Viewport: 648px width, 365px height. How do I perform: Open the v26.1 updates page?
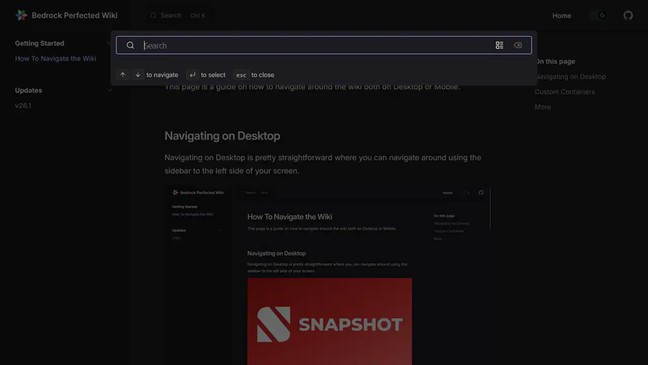[23, 105]
